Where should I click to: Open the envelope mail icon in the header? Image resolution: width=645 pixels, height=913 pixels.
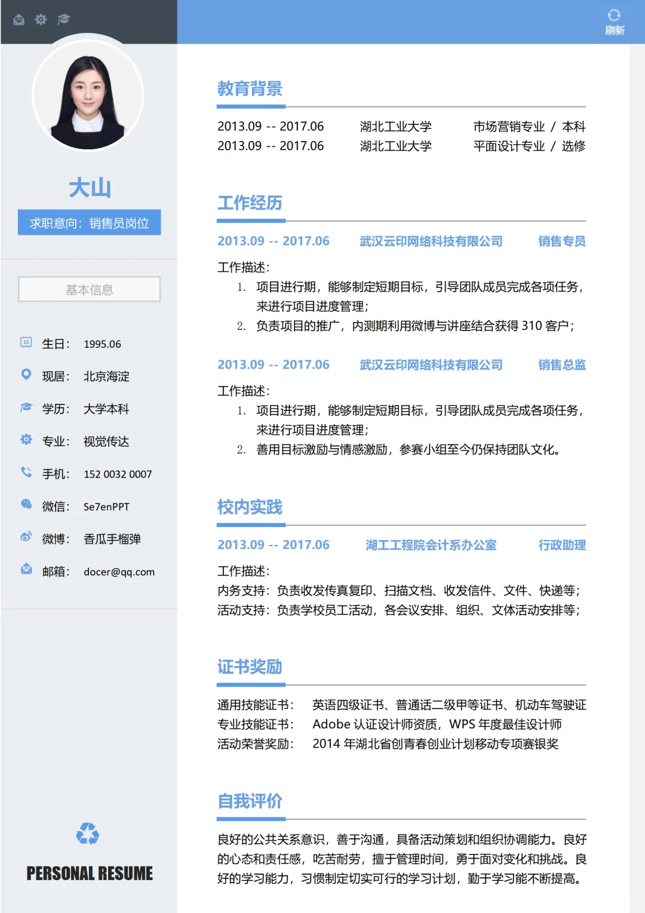pos(19,19)
